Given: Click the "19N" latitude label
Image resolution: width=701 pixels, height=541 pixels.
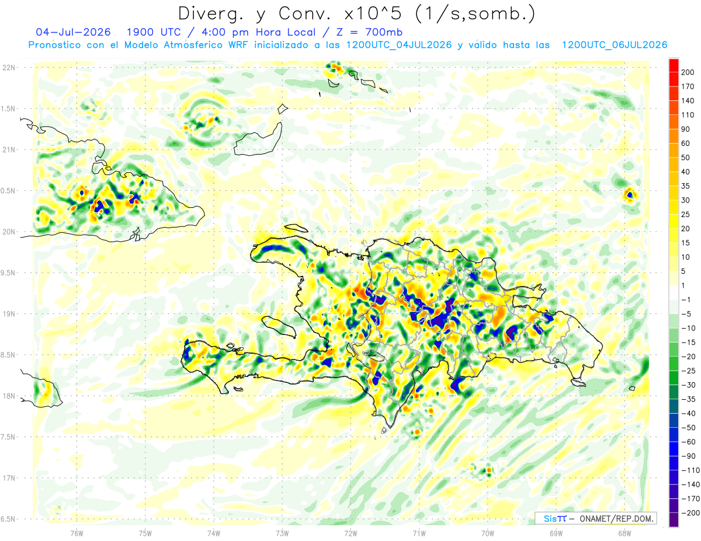Looking at the screenshot, I should 9,314.
